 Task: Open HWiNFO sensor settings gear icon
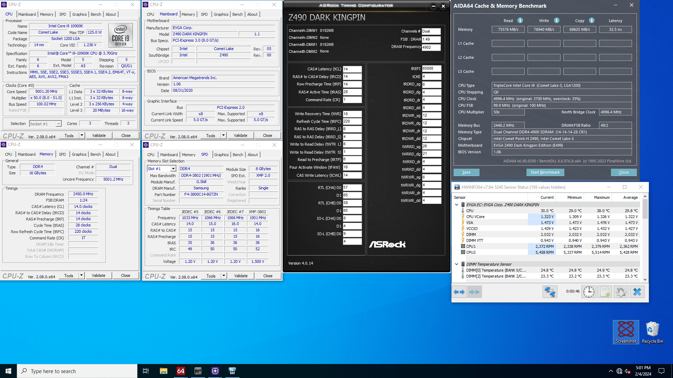[621, 292]
